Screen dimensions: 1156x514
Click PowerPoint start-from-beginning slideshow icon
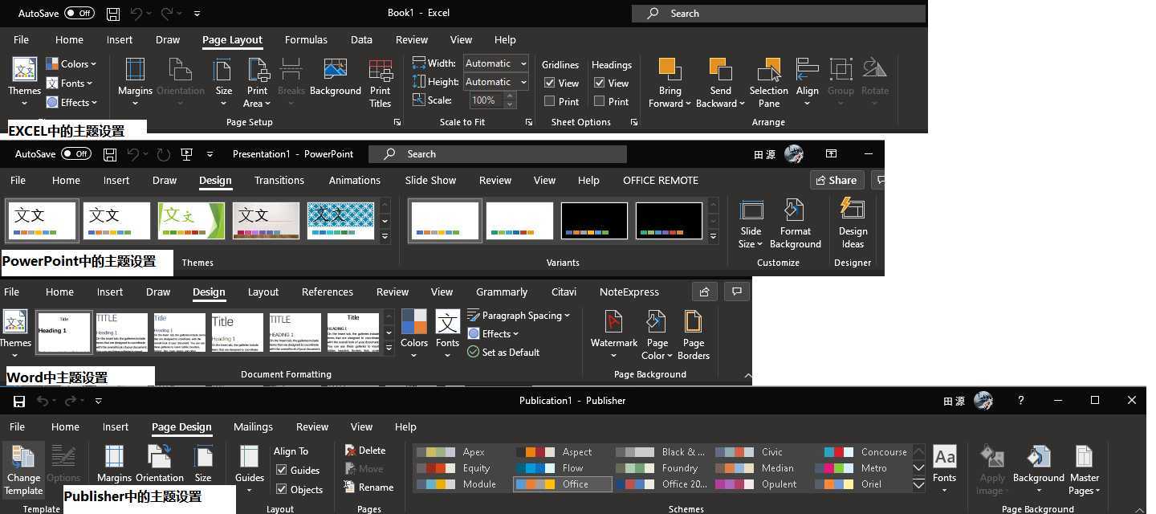187,153
